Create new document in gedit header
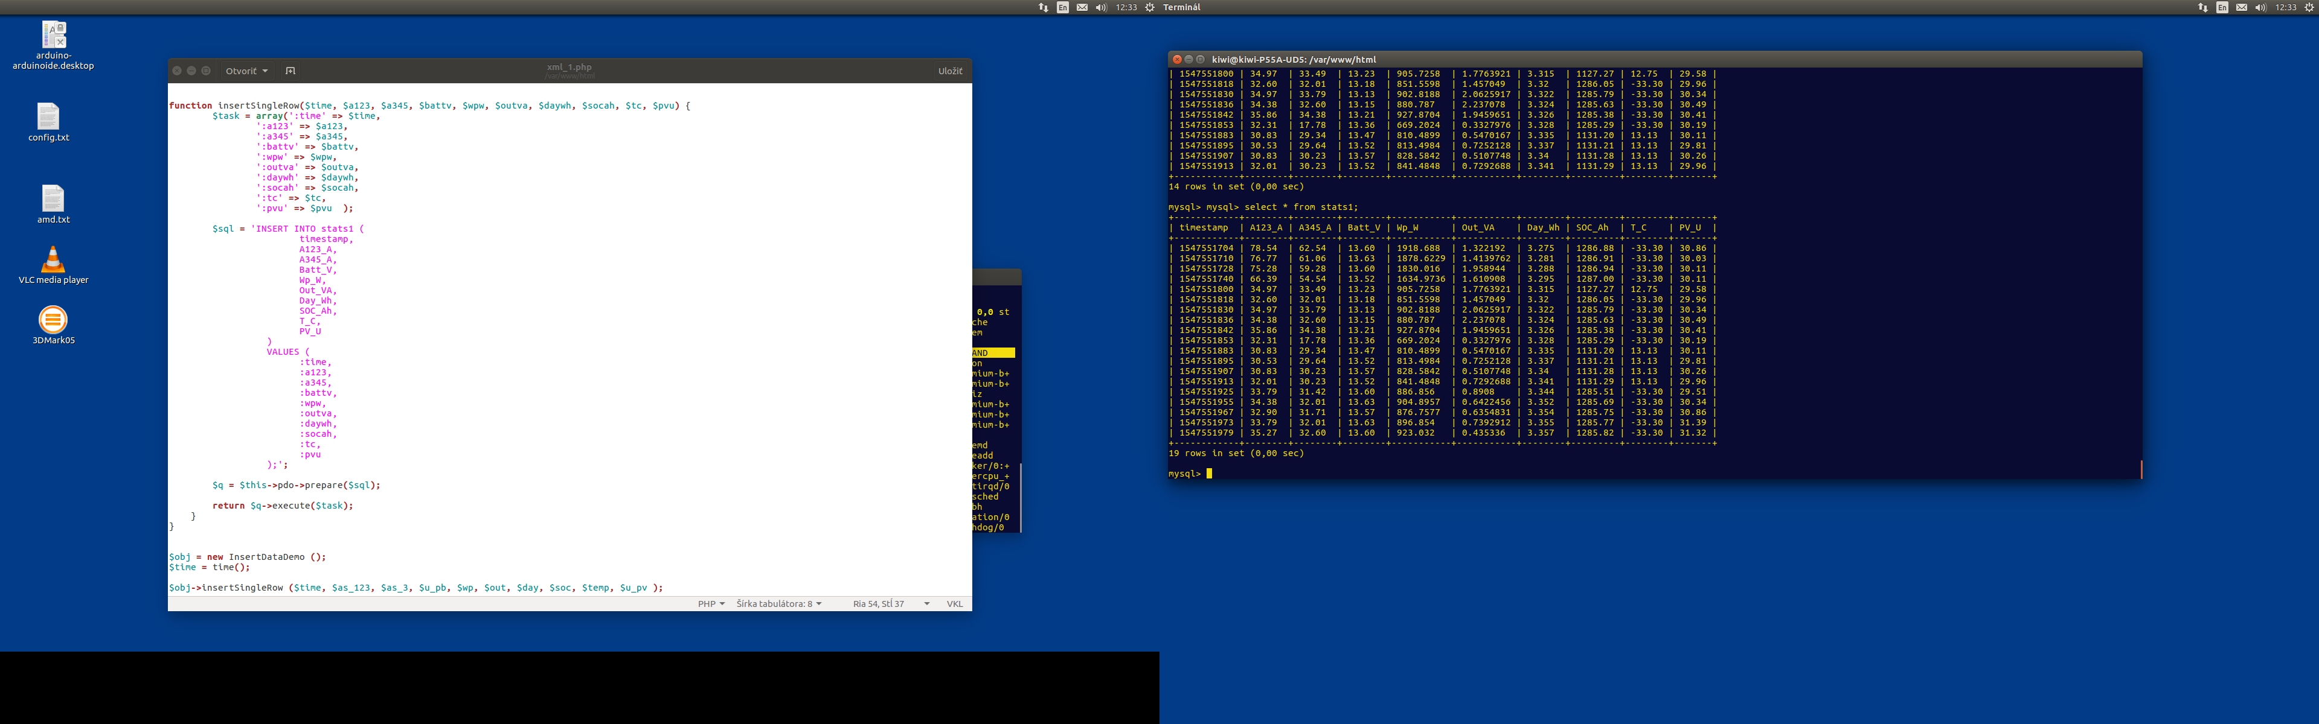This screenshot has height=724, width=2319. click(290, 71)
